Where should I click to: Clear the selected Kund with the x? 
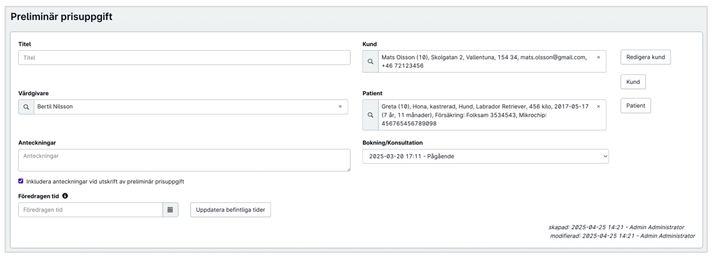(599, 58)
